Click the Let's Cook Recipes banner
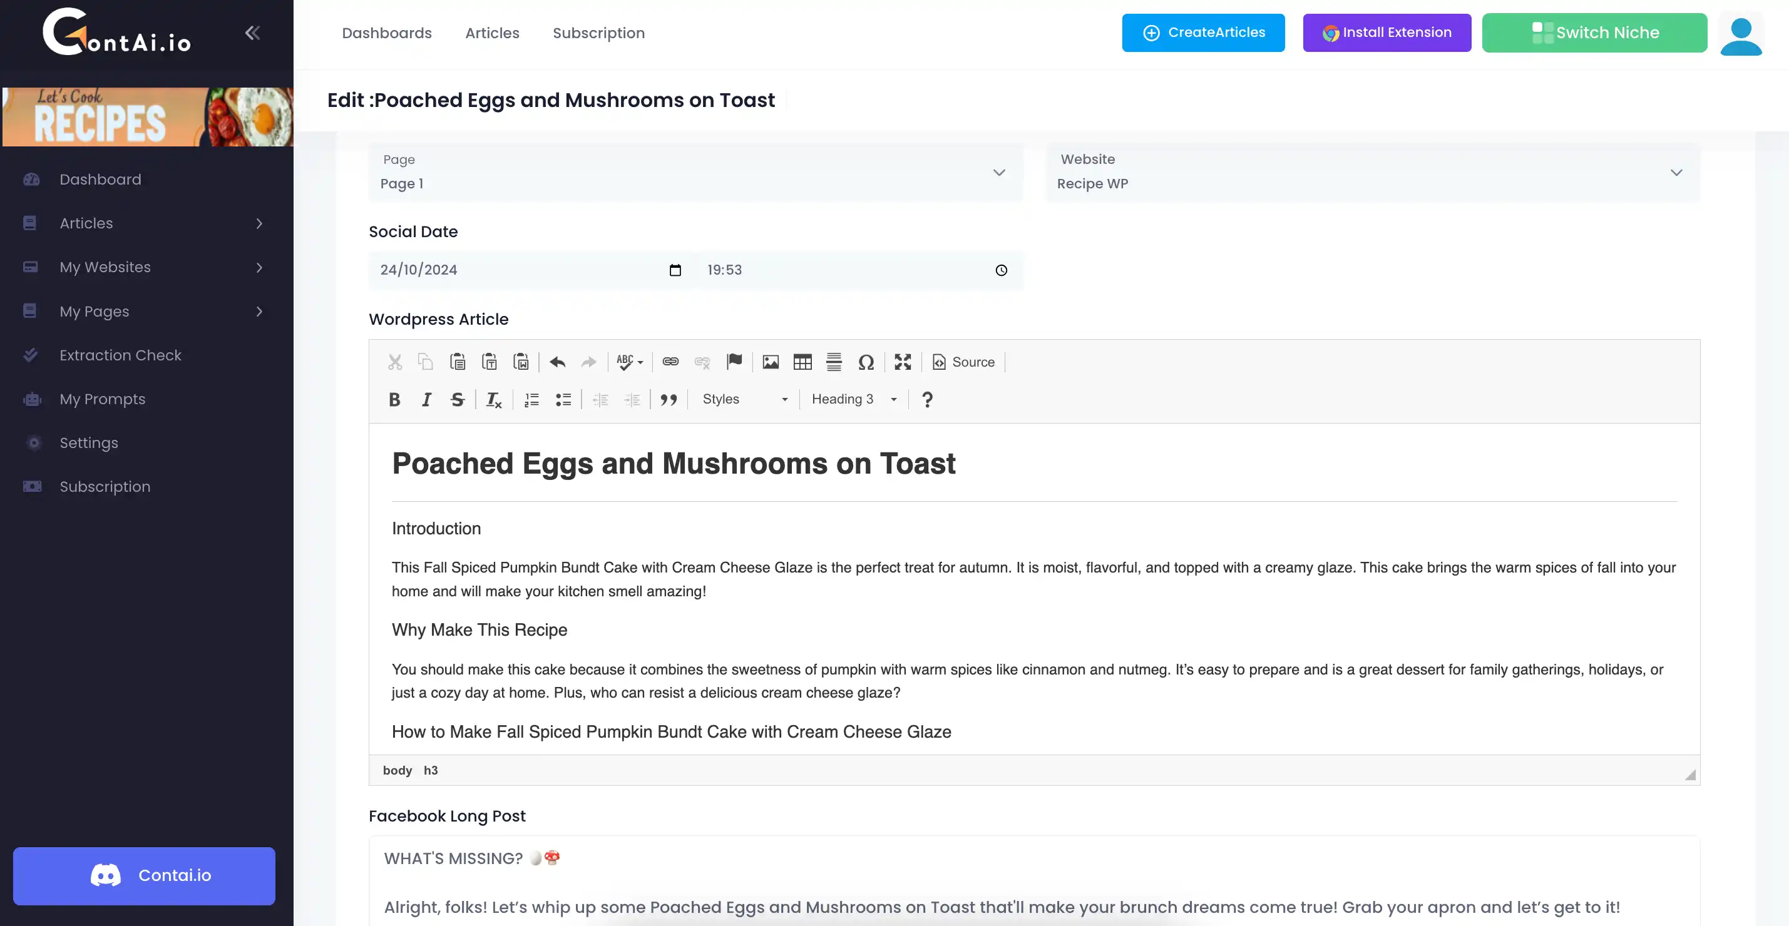The image size is (1789, 926). tap(148, 116)
